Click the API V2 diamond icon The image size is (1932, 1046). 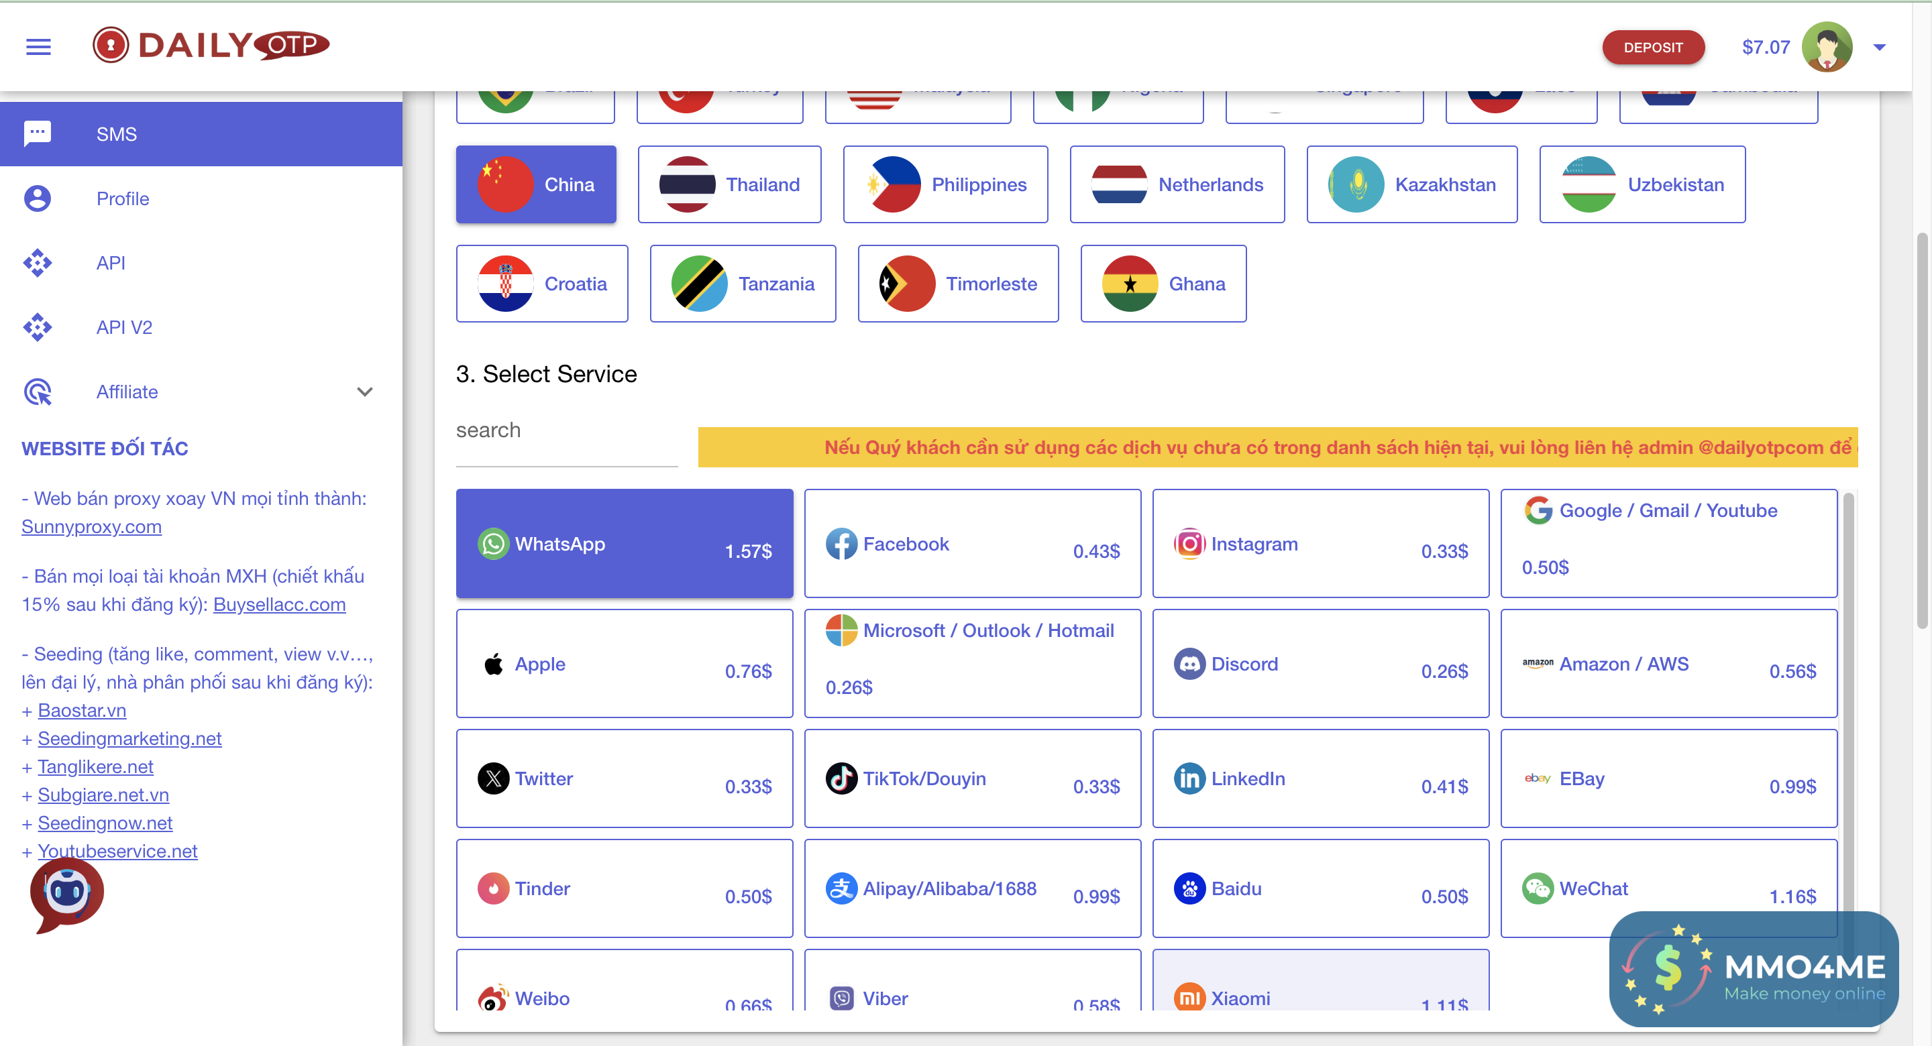point(38,328)
